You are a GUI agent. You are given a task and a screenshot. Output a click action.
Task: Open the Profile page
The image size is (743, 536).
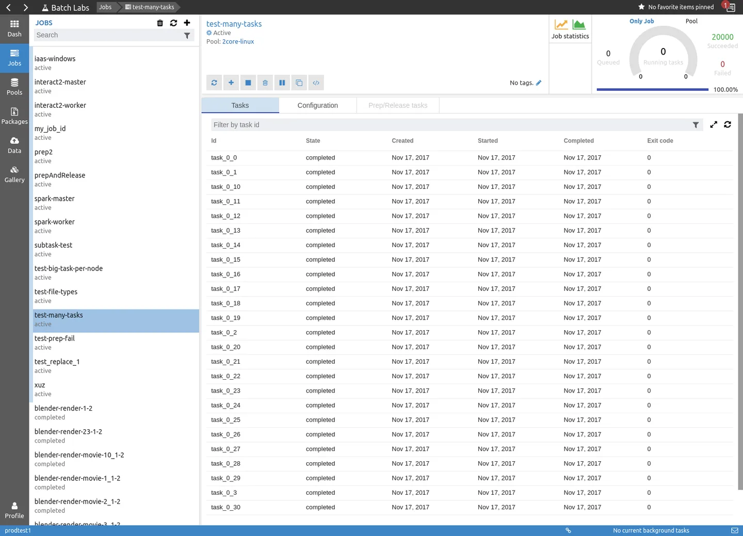[14, 510]
